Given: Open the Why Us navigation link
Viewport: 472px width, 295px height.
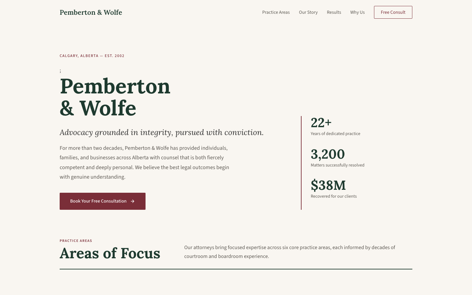Looking at the screenshot, I should (x=357, y=12).
